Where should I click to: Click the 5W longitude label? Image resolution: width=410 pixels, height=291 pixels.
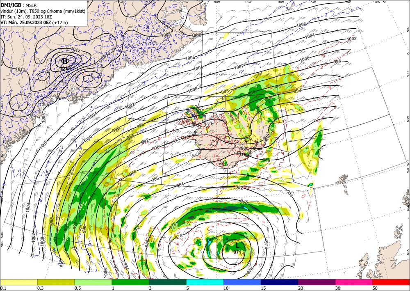point(314,2)
